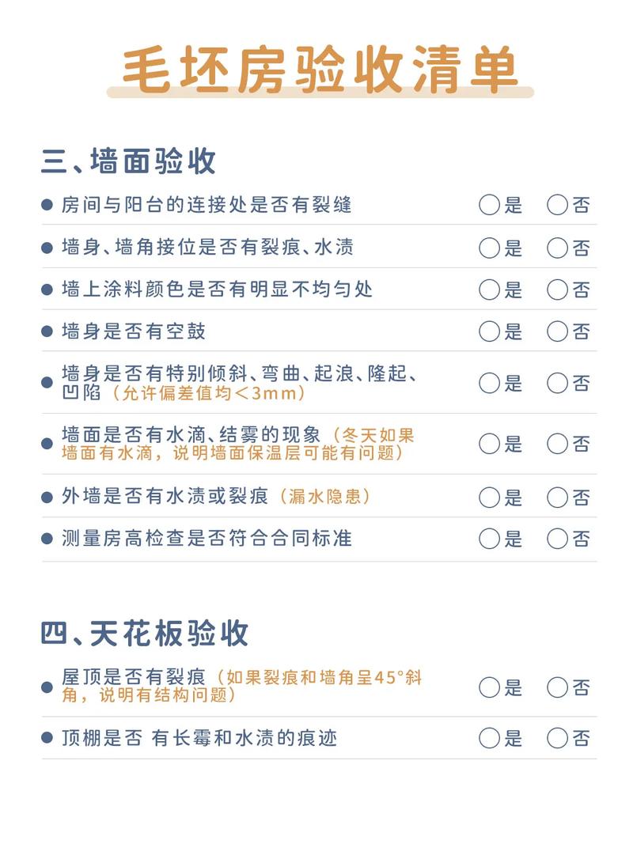Click the bullet beside 墙身是否有空鼓

pyautogui.click(x=47, y=331)
